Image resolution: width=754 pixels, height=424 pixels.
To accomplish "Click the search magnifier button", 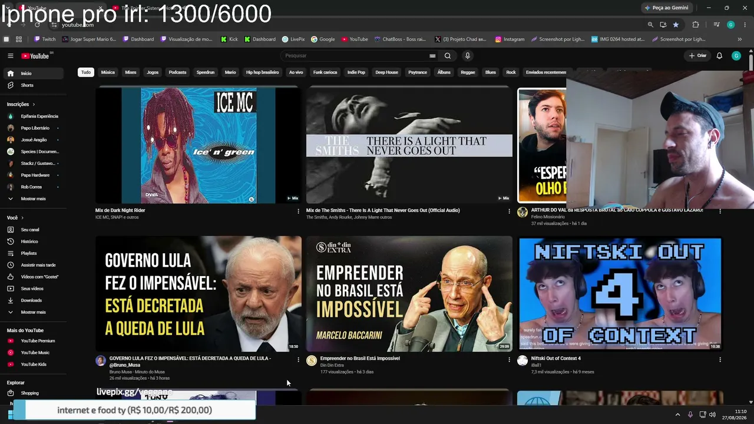I will pos(448,56).
